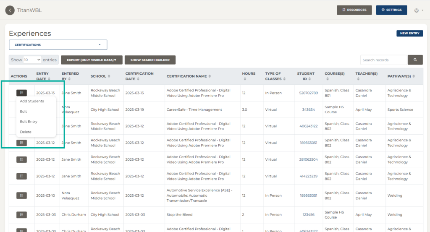The height and width of the screenshot is (232, 430).
Task: Open actions menu for student 281062504 row
Action: tap(21, 159)
